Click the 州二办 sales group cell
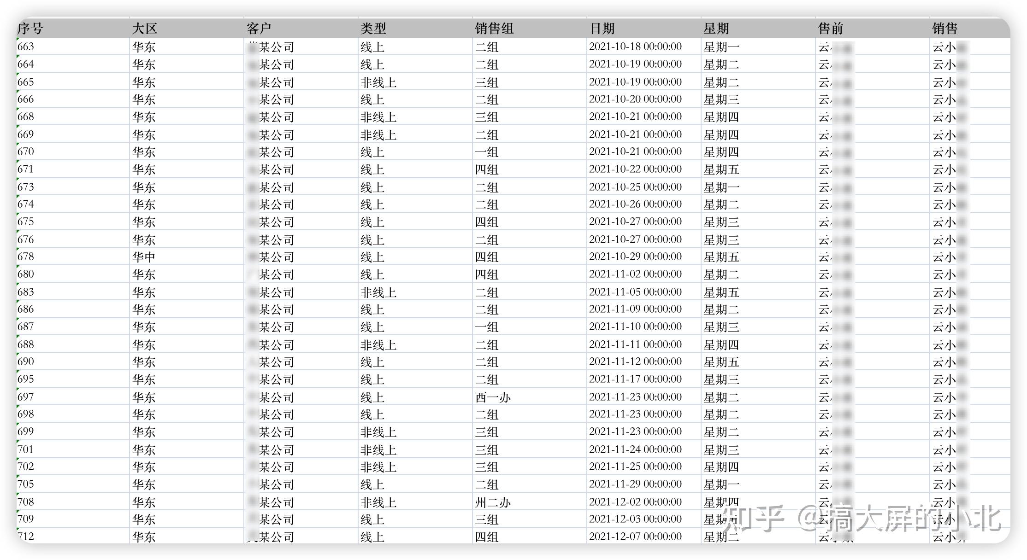 [493, 502]
